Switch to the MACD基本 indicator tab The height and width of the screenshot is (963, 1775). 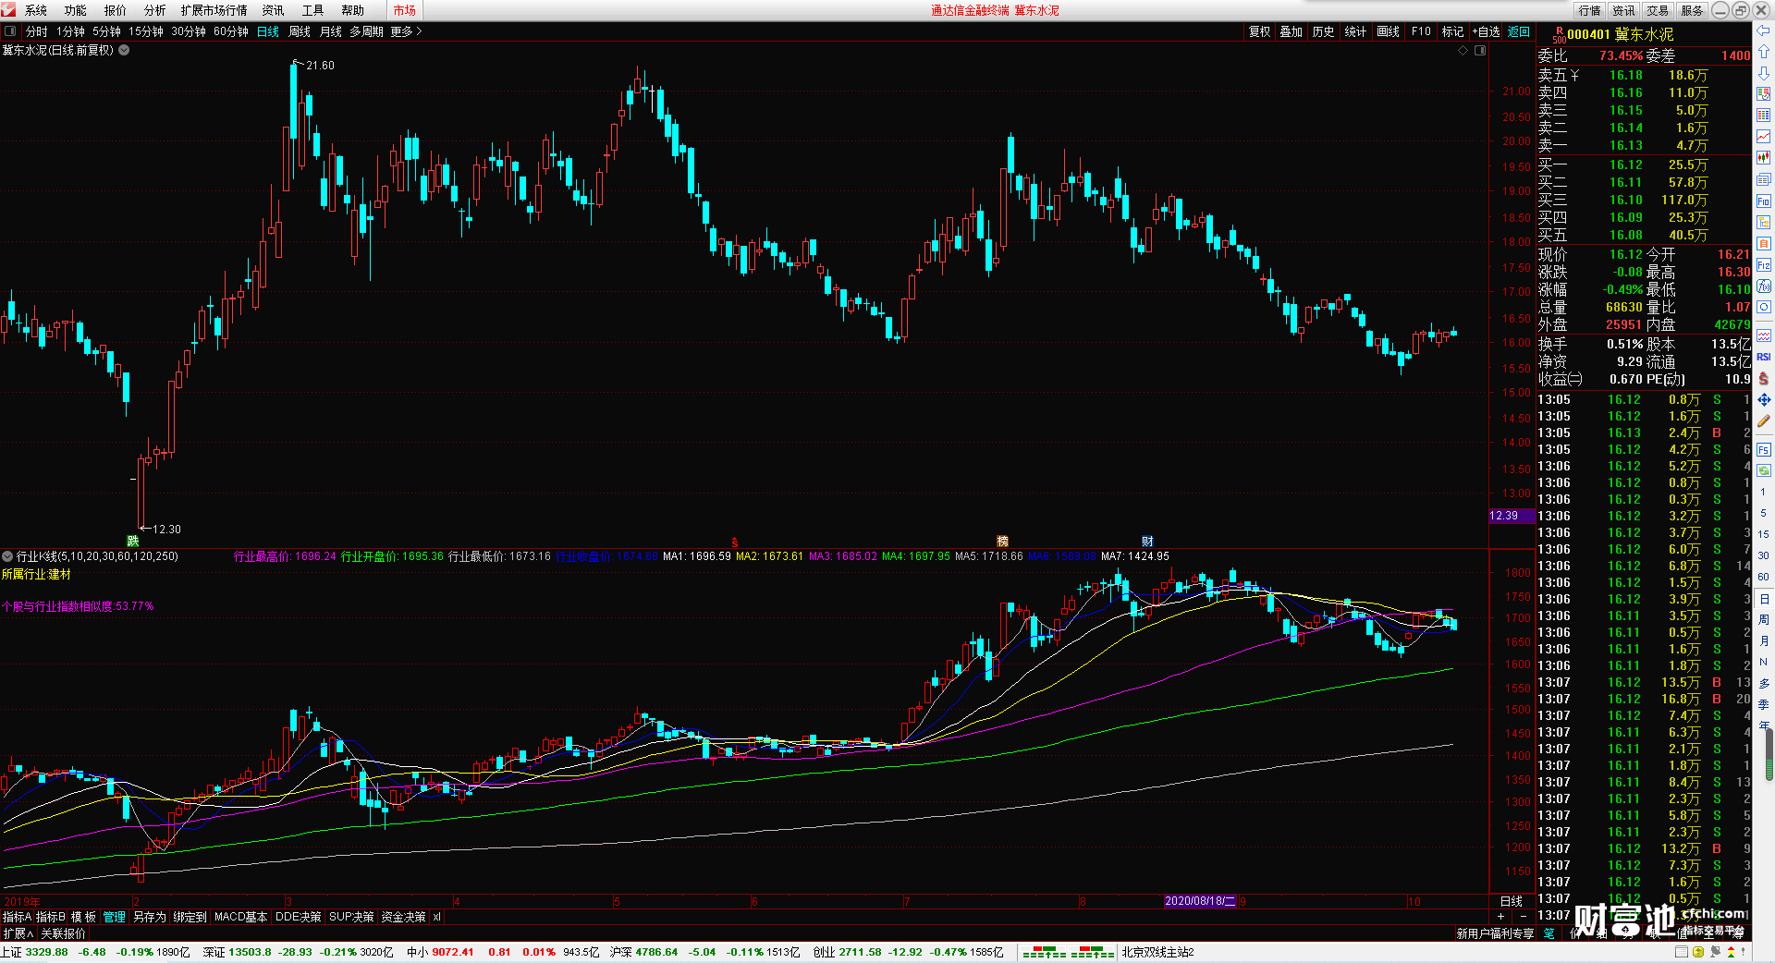point(240,917)
